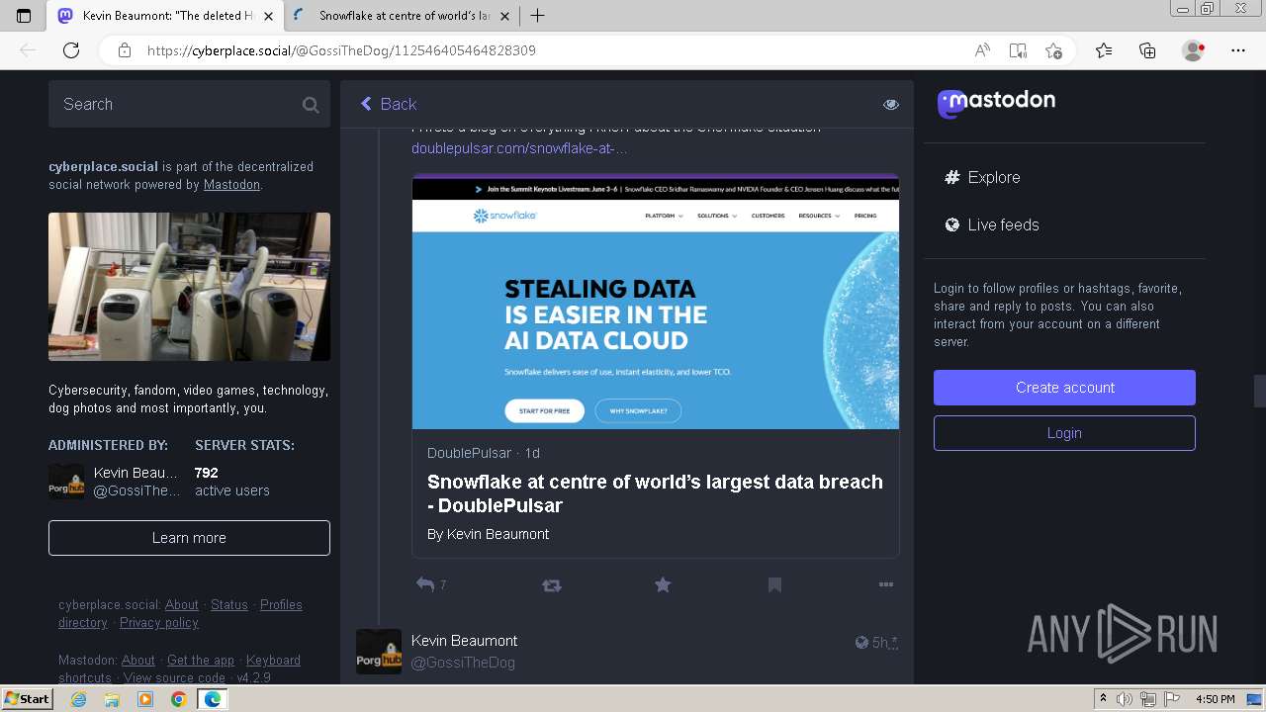Open the Privacy policy link
This screenshot has width=1266, height=712.
159,623
